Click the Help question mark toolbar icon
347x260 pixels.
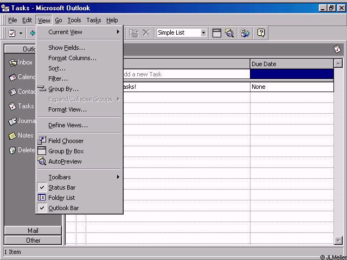coord(261,33)
